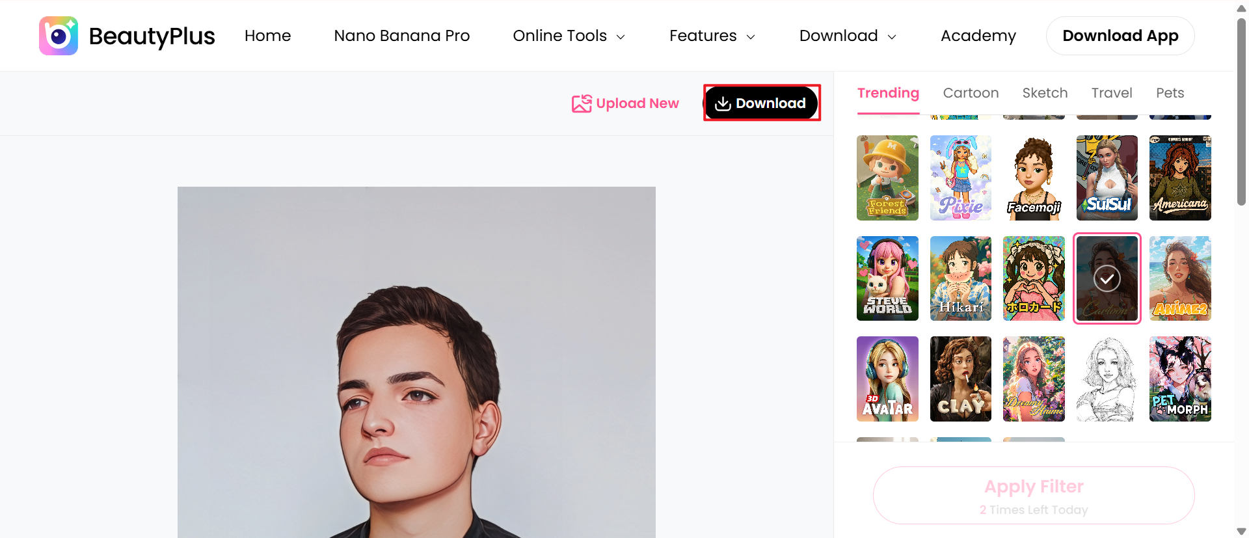
Task: Go to the Academy page
Action: click(x=978, y=36)
